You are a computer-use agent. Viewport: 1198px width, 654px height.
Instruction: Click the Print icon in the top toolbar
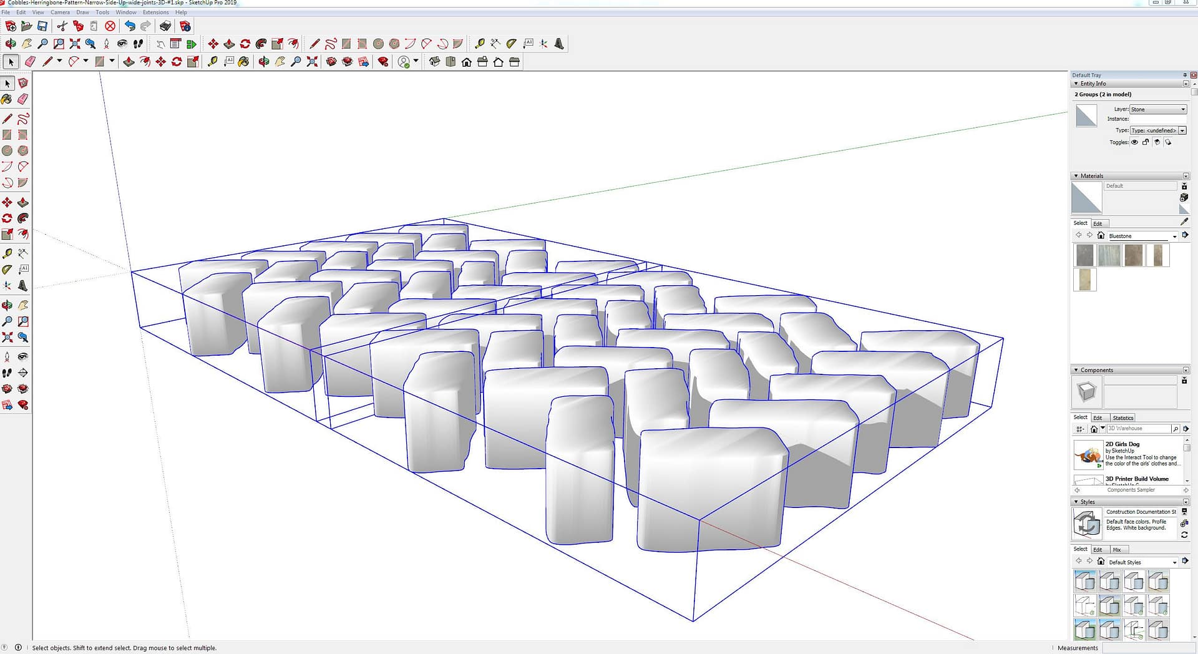coord(165,26)
